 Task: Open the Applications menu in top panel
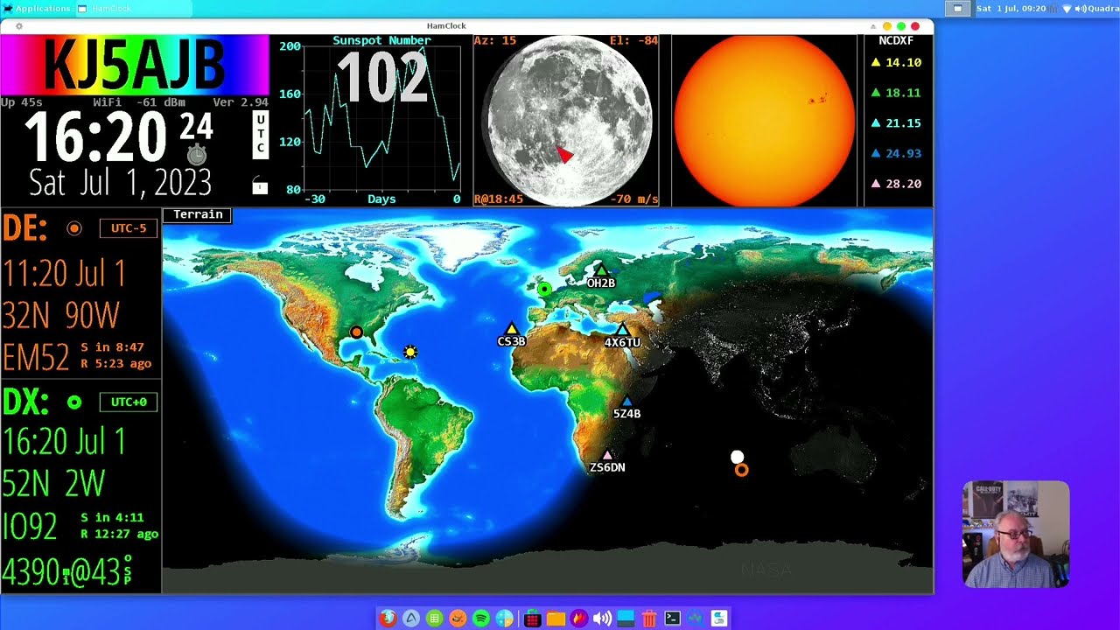37,9
